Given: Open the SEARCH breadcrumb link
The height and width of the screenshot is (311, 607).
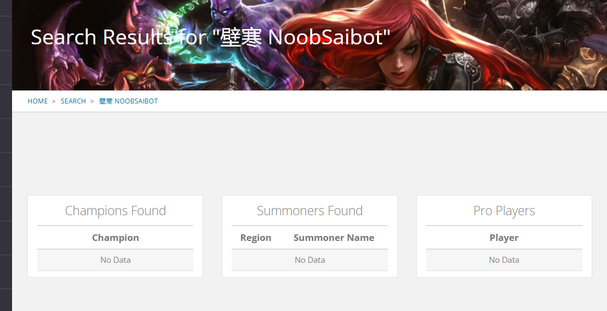Looking at the screenshot, I should [x=73, y=101].
